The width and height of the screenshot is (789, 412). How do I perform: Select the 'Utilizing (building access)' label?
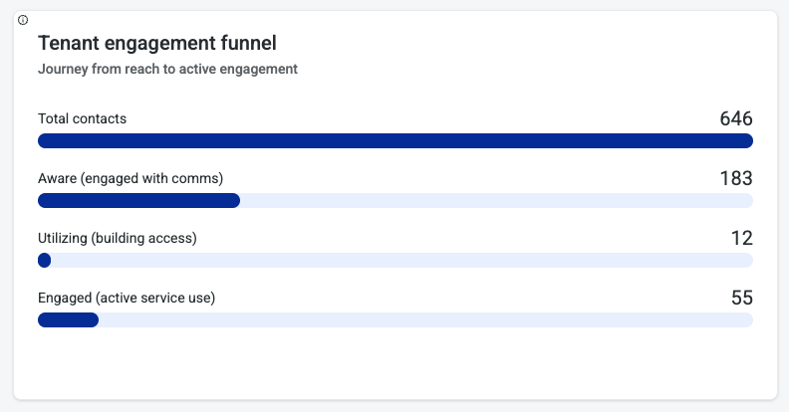(x=131, y=238)
